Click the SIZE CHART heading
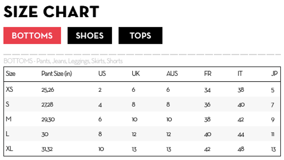The width and height of the screenshot is (284, 160). pyautogui.click(x=51, y=12)
